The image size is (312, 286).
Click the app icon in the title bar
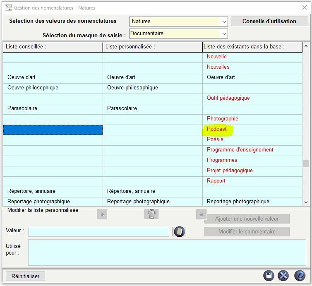point(8,7)
